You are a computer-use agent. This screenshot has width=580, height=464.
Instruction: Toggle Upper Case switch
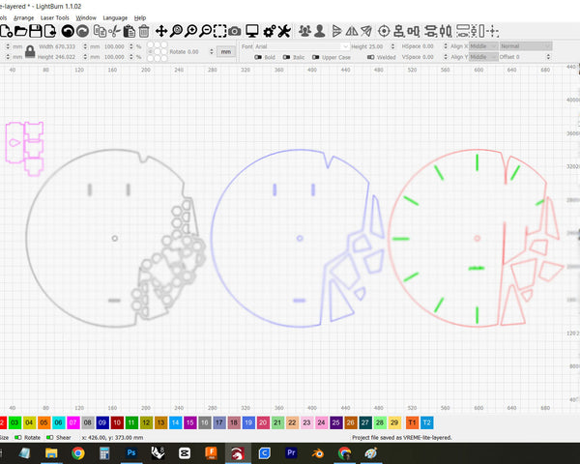tap(315, 57)
